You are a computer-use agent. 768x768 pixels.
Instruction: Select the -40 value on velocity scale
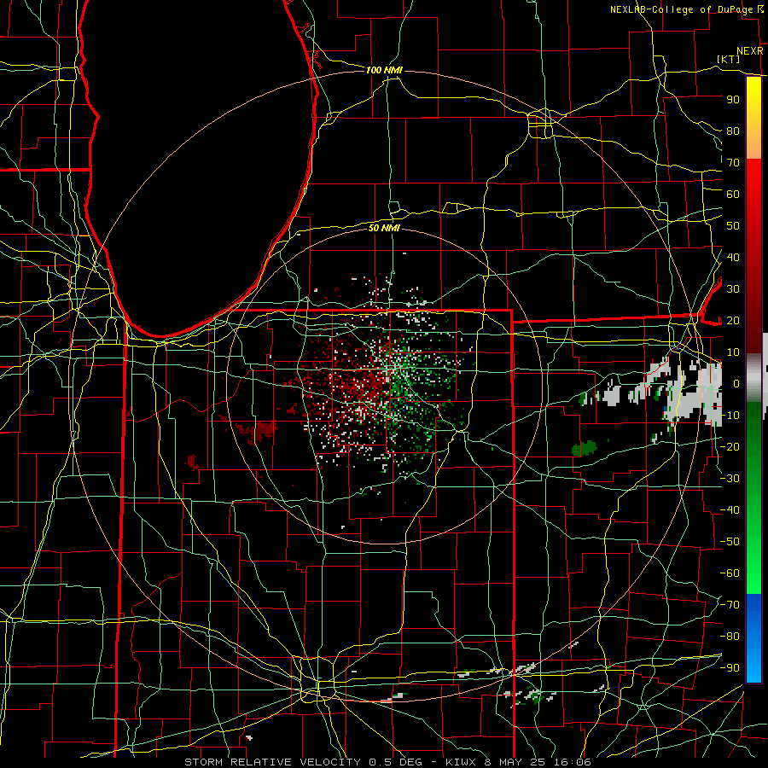(x=730, y=510)
